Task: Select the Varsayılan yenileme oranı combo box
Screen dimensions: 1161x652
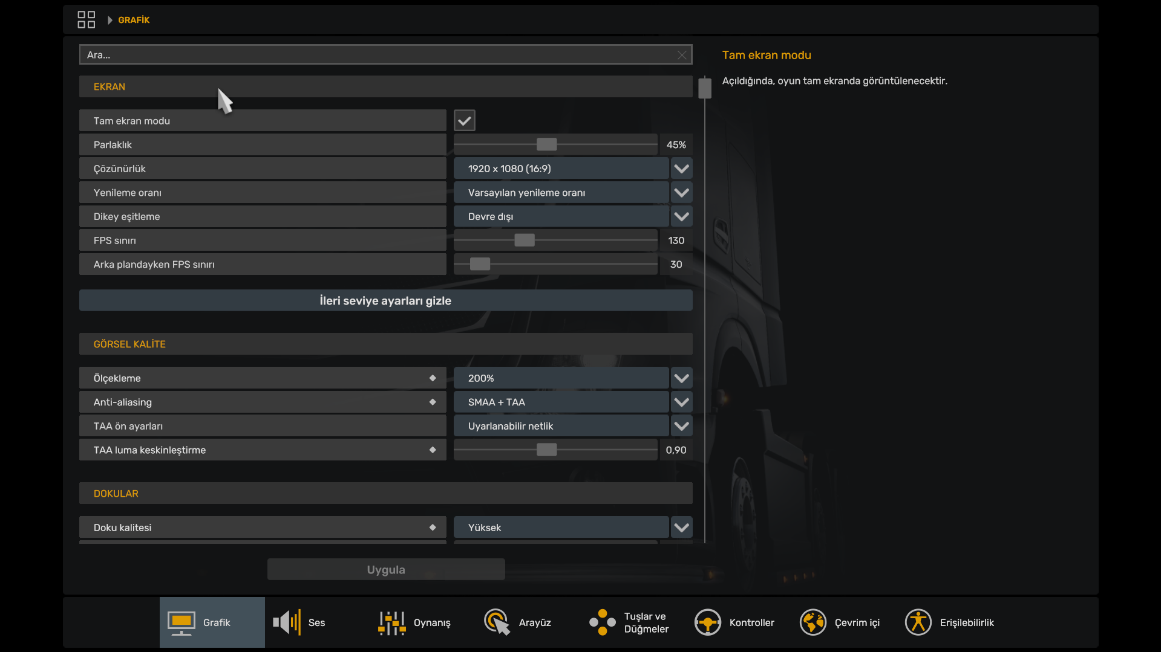Action: (561, 193)
